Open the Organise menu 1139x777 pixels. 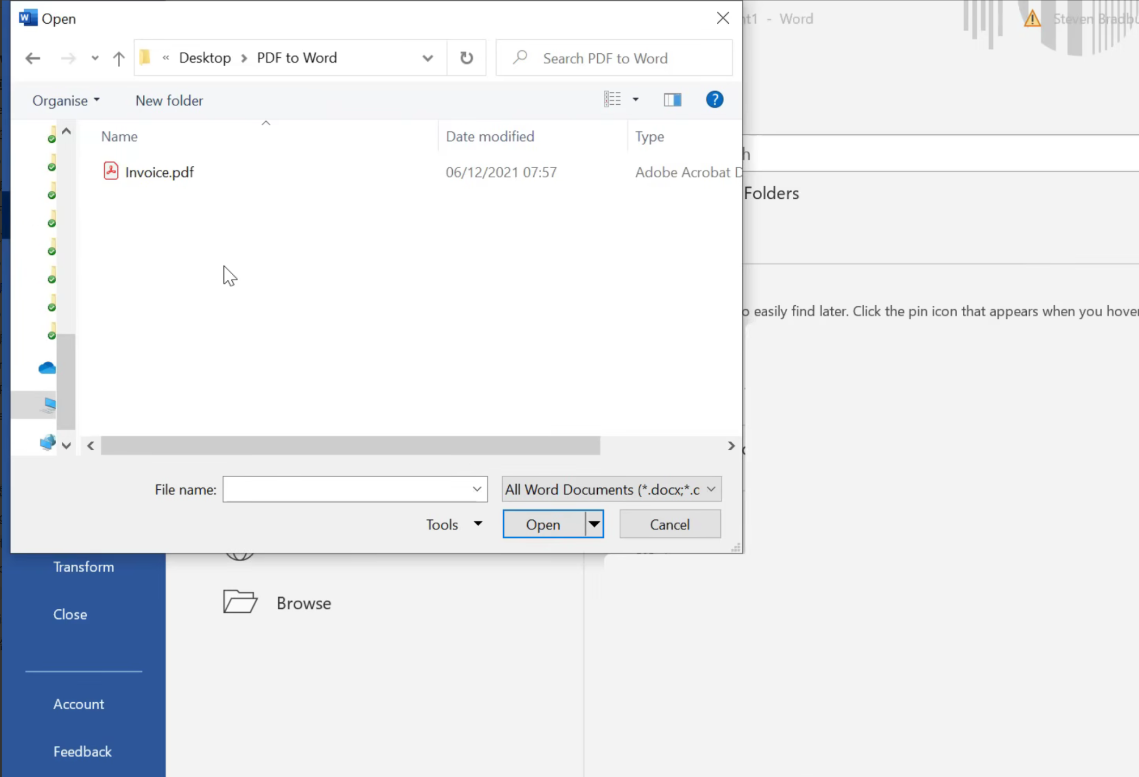point(66,100)
